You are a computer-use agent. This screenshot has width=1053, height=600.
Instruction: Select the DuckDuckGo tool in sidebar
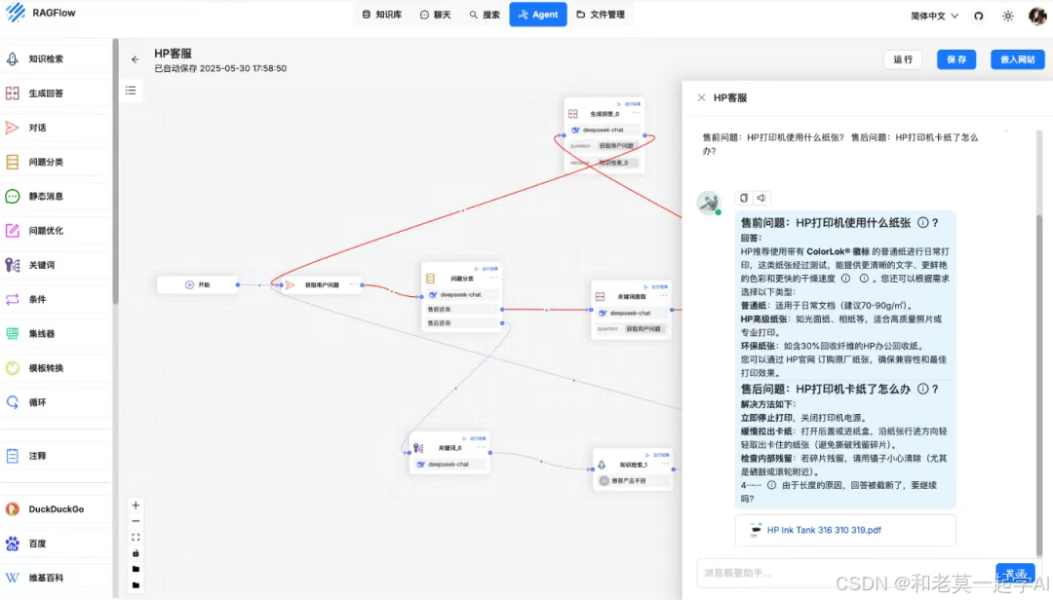(55, 509)
